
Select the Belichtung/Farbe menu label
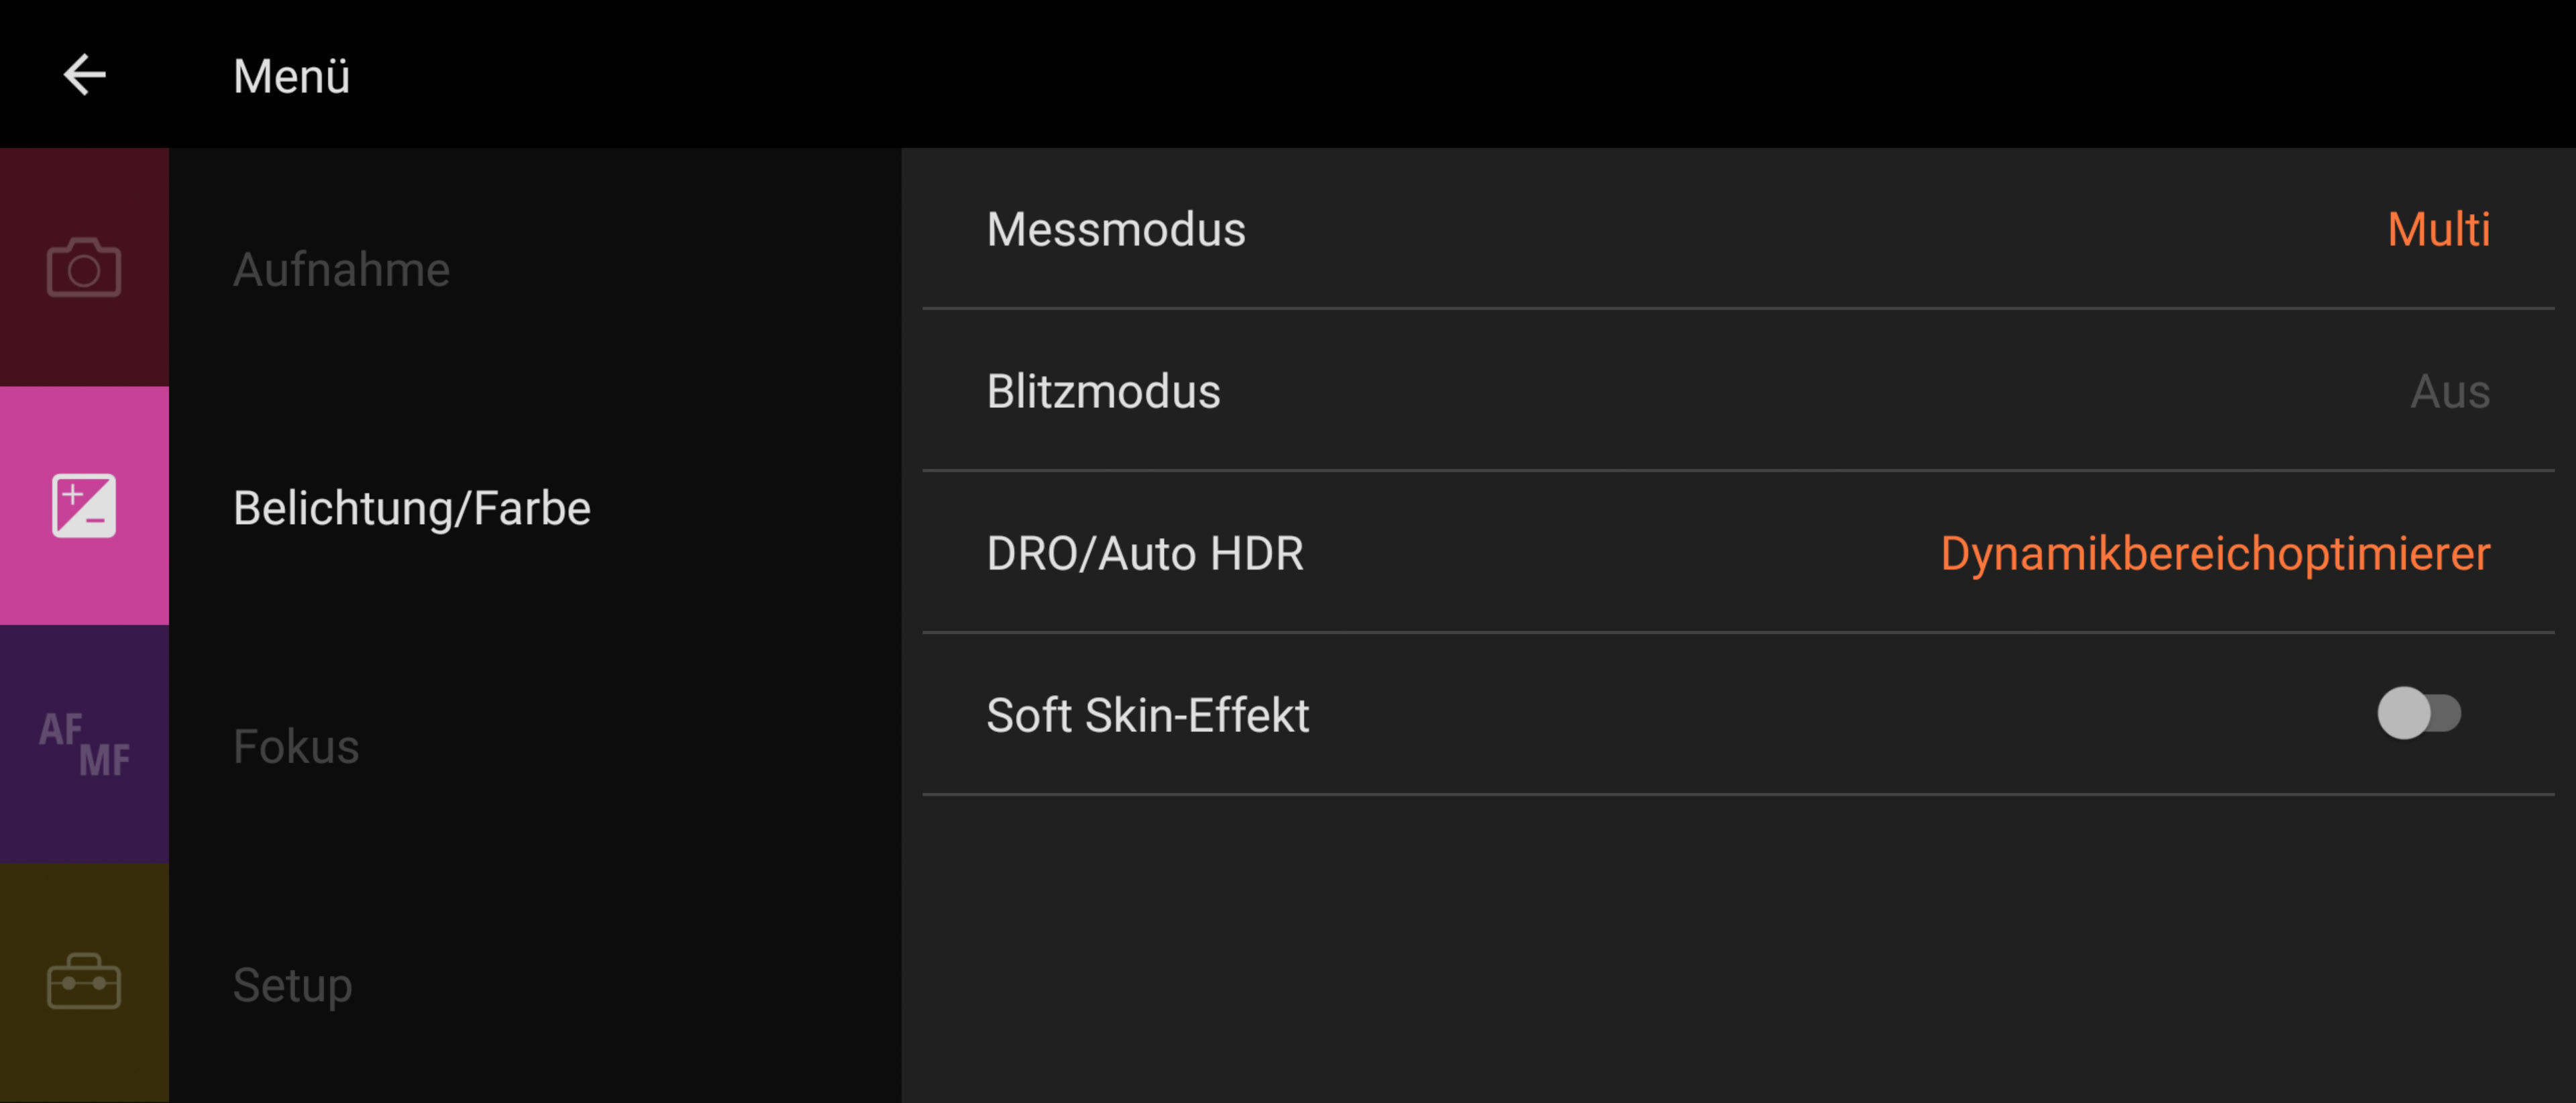412,508
